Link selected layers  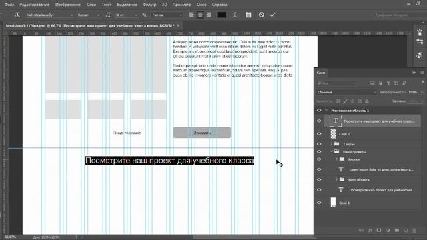coord(361,230)
